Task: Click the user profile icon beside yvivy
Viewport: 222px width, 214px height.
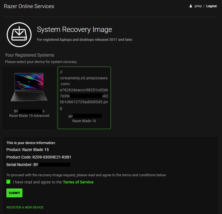Action: click(191, 6)
